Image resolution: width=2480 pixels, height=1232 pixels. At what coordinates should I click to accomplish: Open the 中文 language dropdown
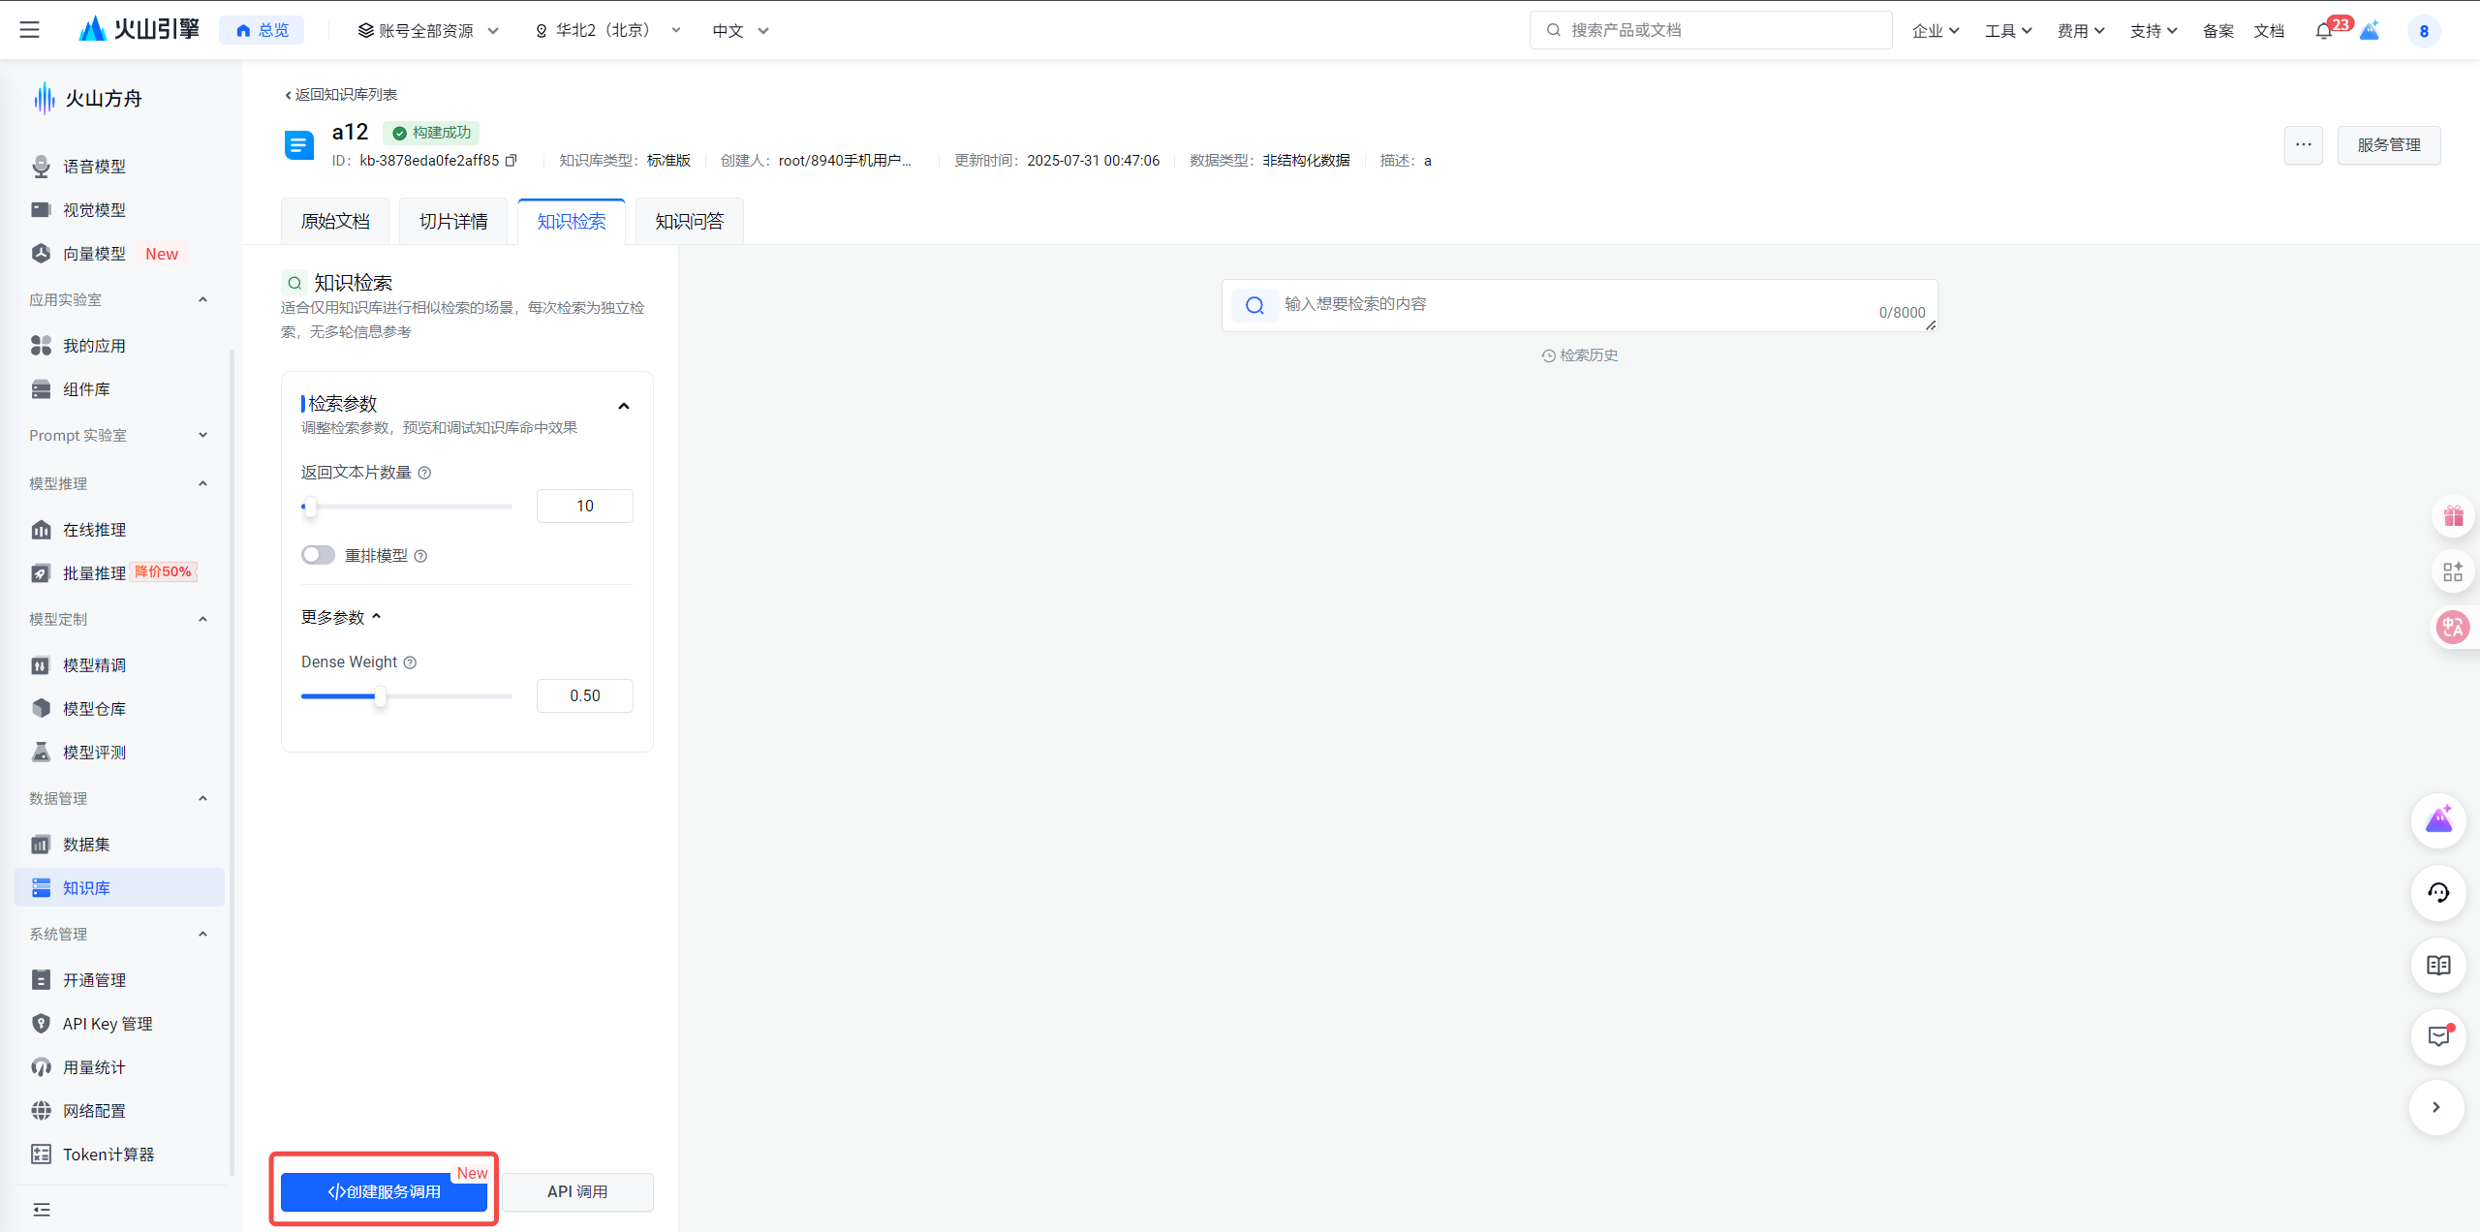tap(740, 31)
